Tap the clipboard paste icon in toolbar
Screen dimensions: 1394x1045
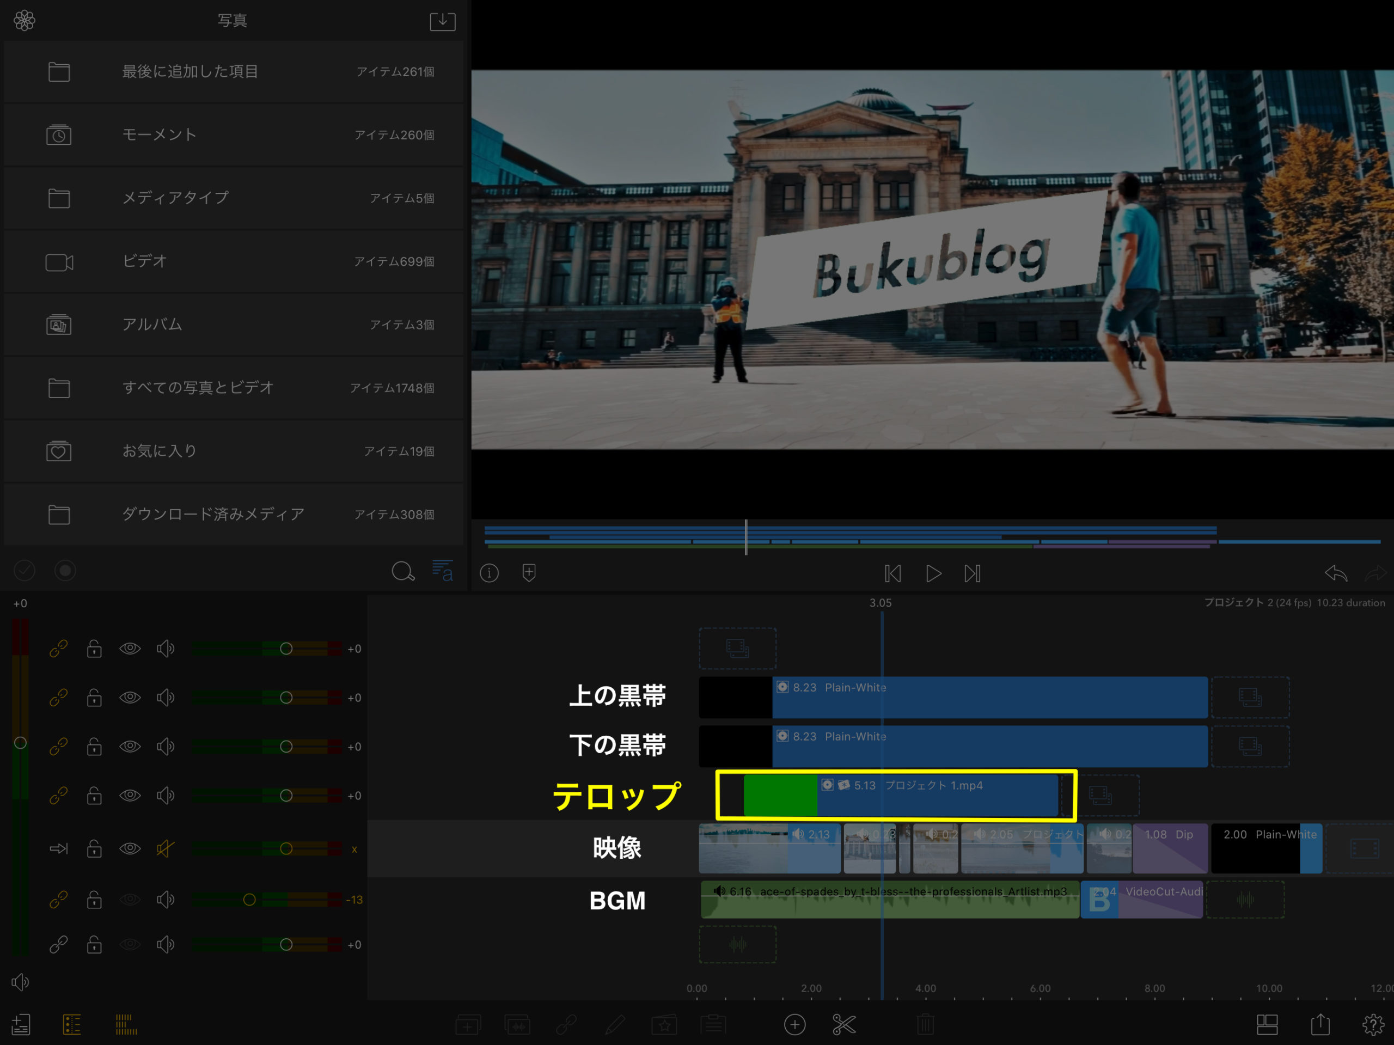(x=713, y=1025)
